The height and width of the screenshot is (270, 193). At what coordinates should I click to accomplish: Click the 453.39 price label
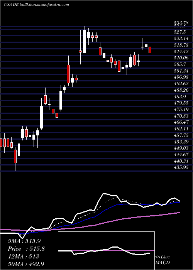point(181,142)
